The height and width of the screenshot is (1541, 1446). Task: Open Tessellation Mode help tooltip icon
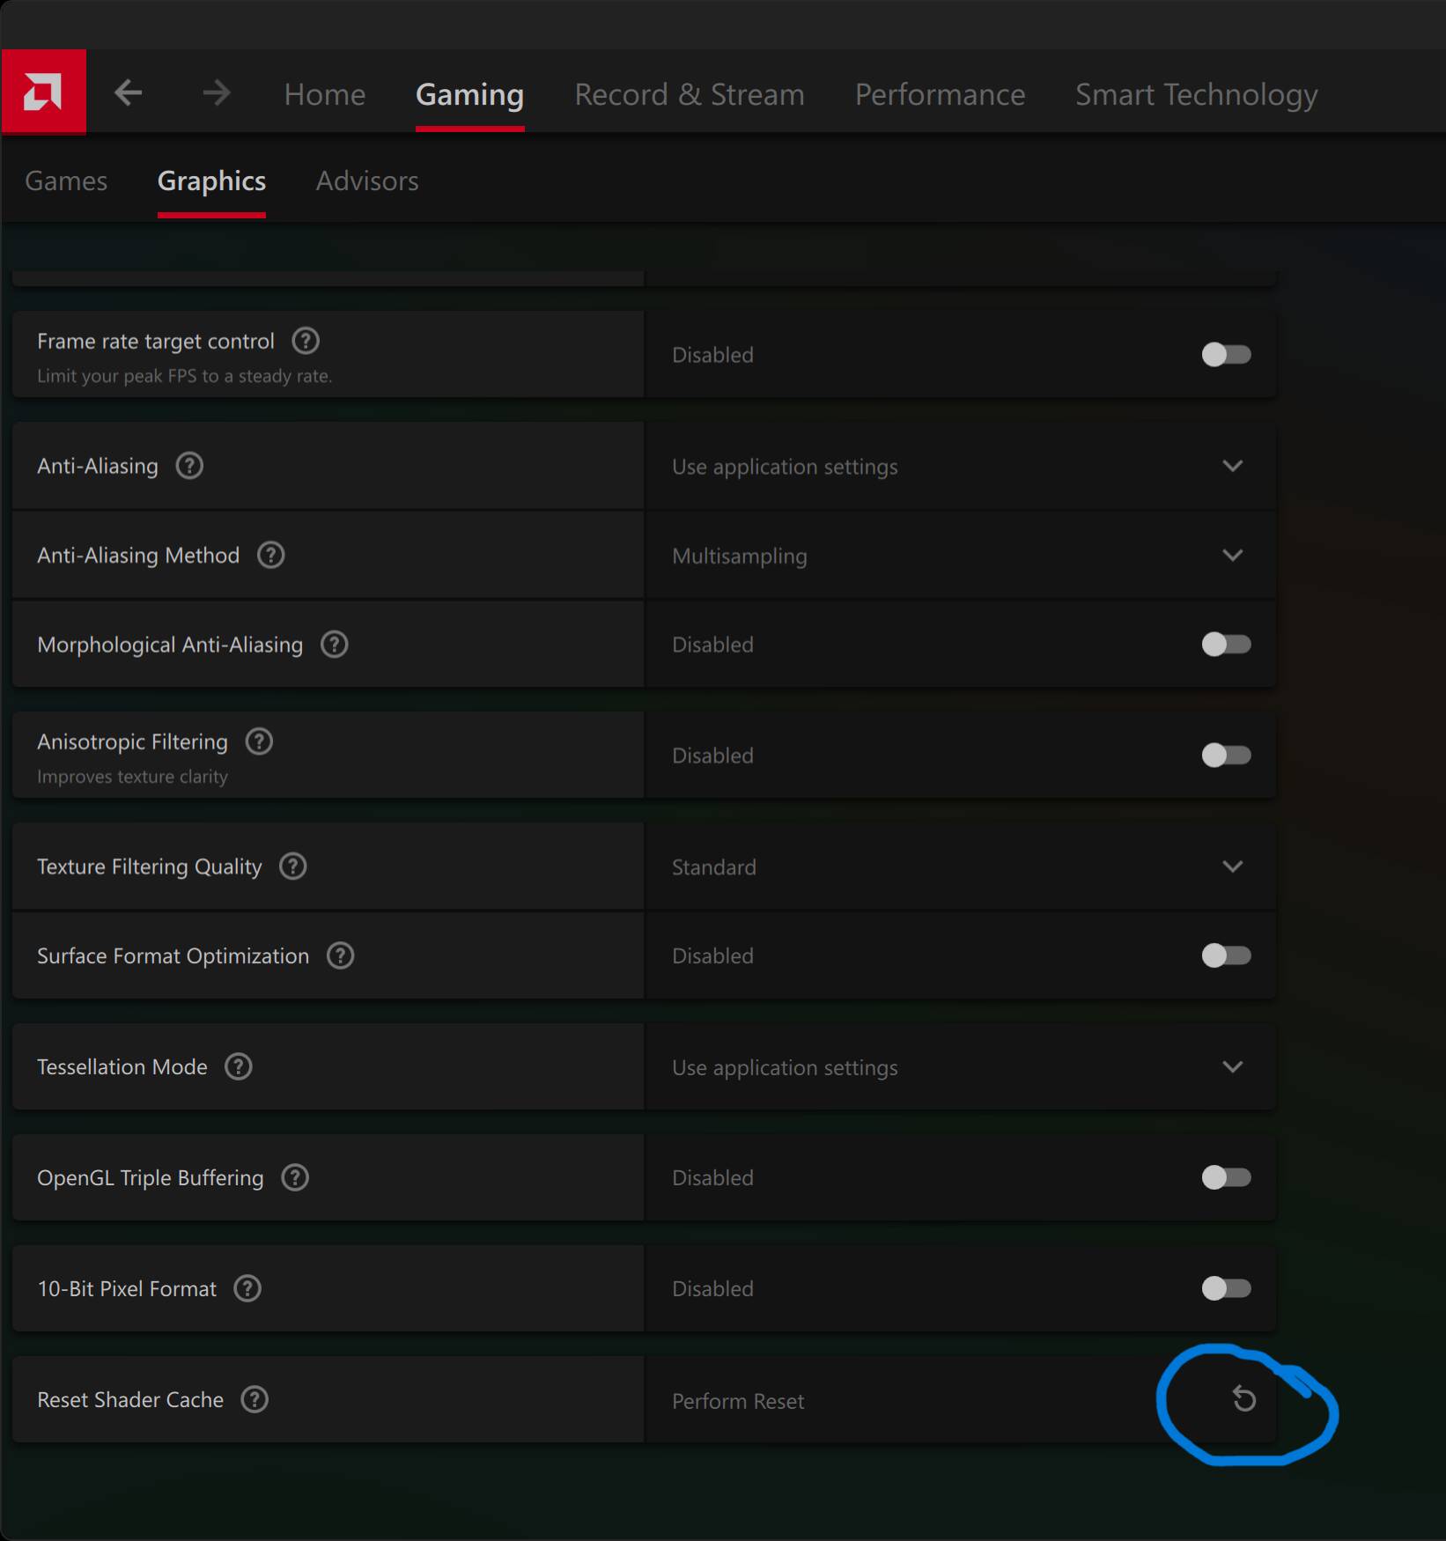pyautogui.click(x=238, y=1066)
